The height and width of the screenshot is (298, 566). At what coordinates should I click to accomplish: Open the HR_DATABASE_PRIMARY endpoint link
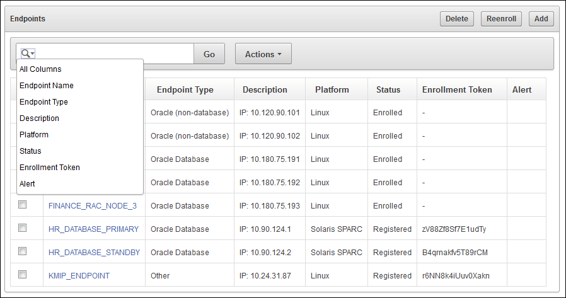click(93, 229)
